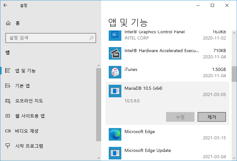The image size is (237, 161).
Task: Click the 기본 앱 icon in sidebar
Action: 8,86
